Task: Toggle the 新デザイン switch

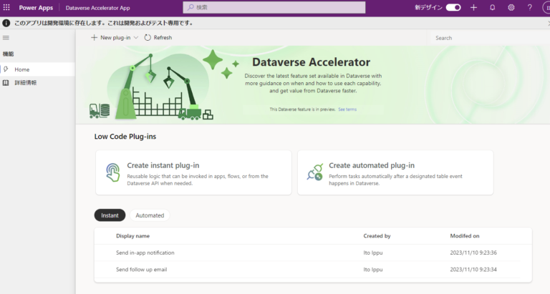Action: (x=453, y=7)
